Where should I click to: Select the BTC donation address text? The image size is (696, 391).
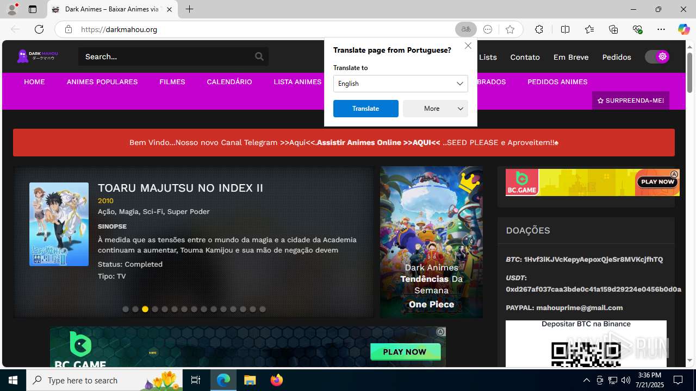click(593, 260)
